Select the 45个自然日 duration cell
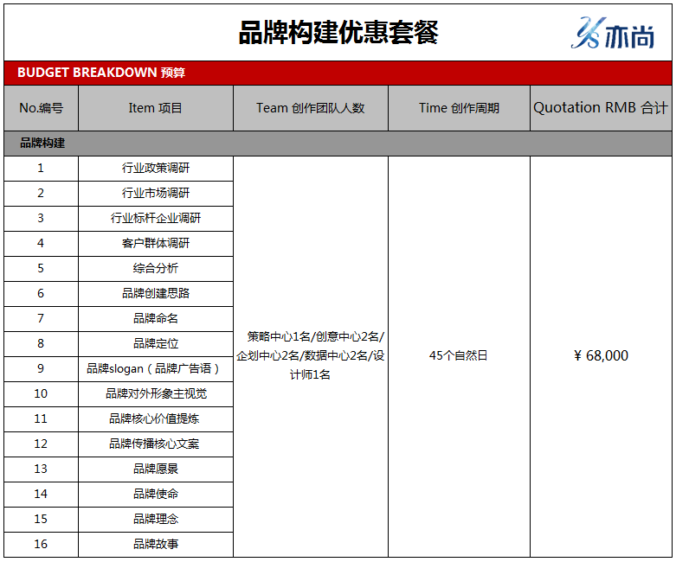The height and width of the screenshot is (562, 676). pyautogui.click(x=459, y=355)
